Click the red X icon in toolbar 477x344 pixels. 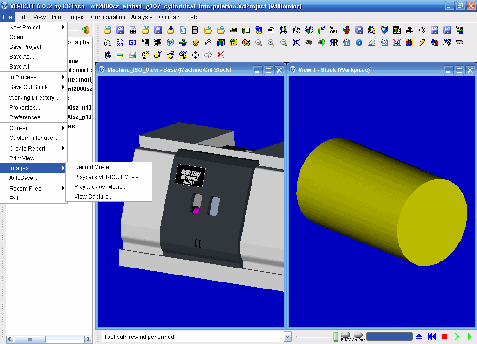(x=220, y=55)
